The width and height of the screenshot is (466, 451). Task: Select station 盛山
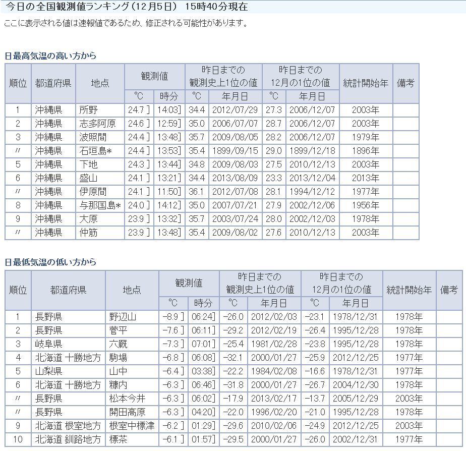[88, 178]
